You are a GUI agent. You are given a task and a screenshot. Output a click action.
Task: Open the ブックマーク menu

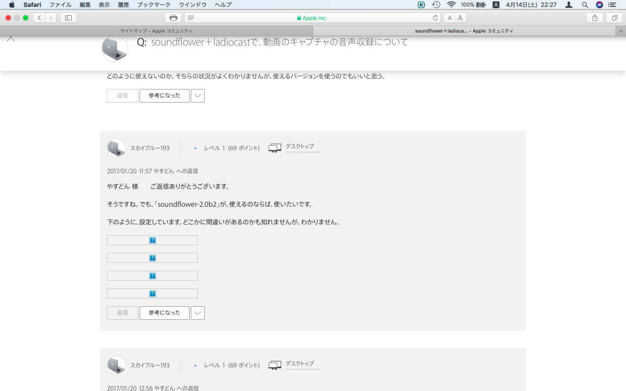(x=154, y=5)
